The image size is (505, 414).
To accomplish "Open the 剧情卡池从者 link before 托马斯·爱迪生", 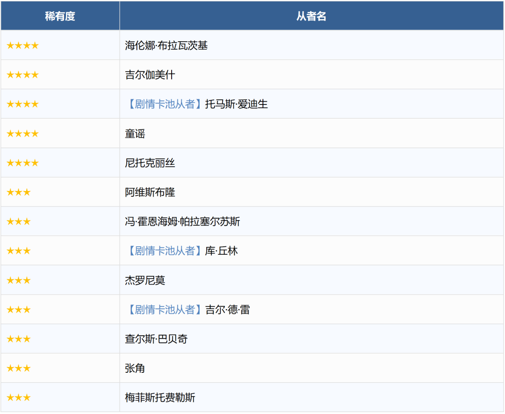I will tap(165, 104).
